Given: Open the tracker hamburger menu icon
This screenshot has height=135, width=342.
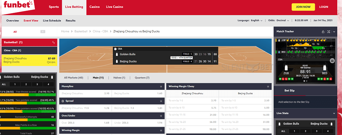Looking at the screenshot, I should click(x=332, y=61).
